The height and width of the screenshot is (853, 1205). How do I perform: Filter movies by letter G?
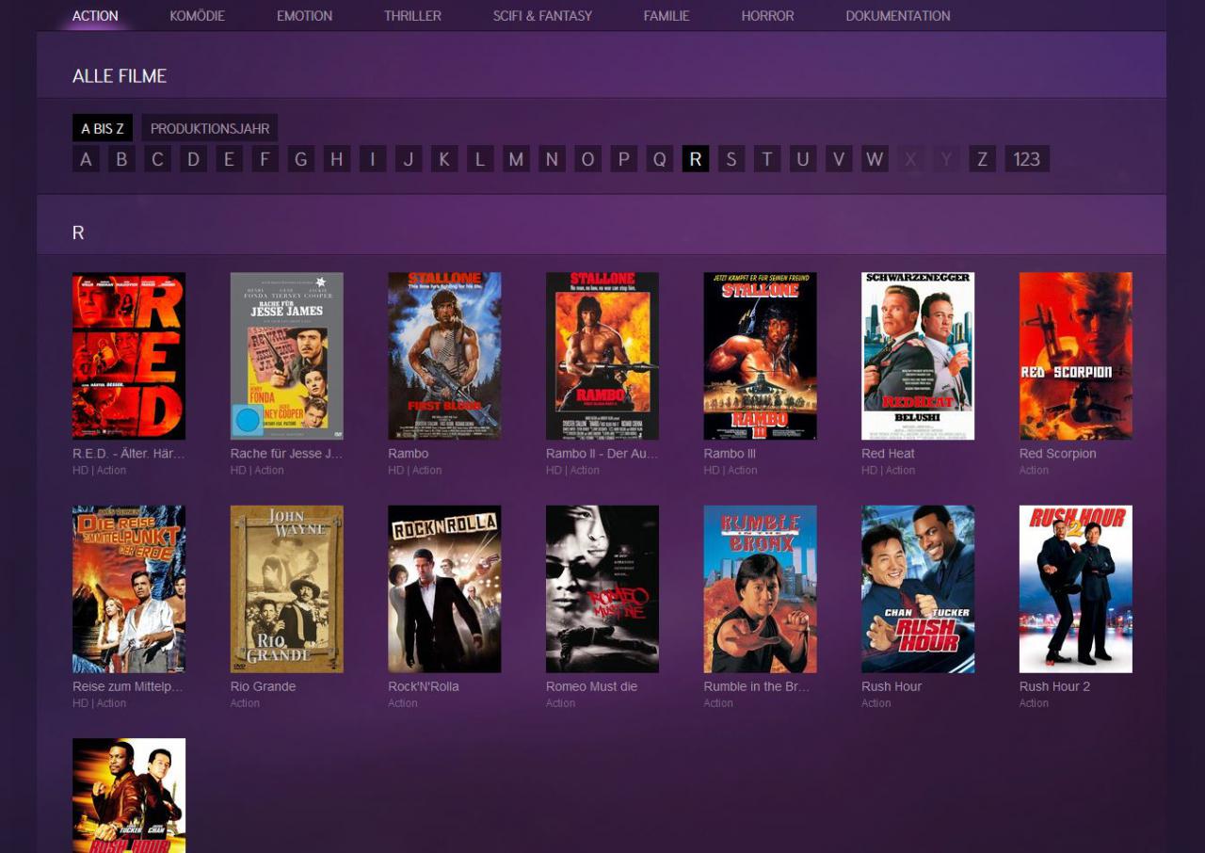(300, 159)
